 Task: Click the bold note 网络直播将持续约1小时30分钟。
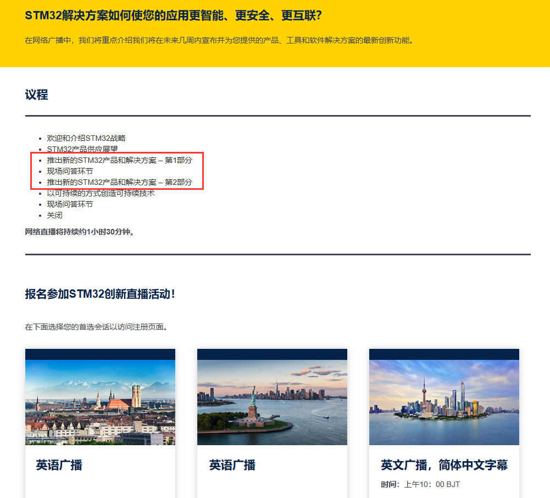pyautogui.click(x=80, y=232)
